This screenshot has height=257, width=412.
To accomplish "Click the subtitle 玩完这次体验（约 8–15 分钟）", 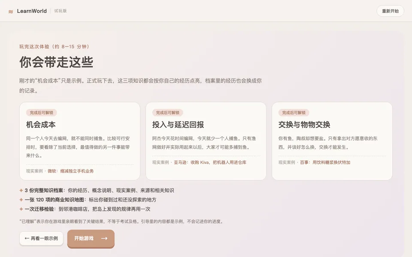I will [55, 46].
